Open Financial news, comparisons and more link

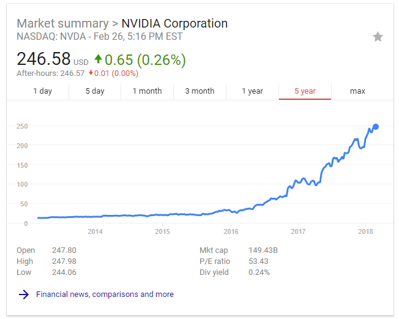pyautogui.click(x=105, y=294)
